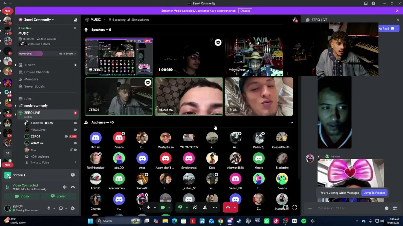Open File Explorer from the taskbar

click(x=165, y=221)
